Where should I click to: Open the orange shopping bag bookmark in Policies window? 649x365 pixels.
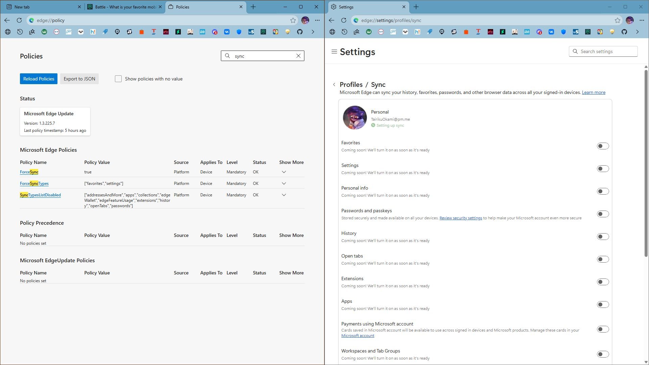142,32
